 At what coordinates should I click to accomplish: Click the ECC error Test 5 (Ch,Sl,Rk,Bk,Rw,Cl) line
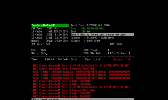click(x=81, y=87)
